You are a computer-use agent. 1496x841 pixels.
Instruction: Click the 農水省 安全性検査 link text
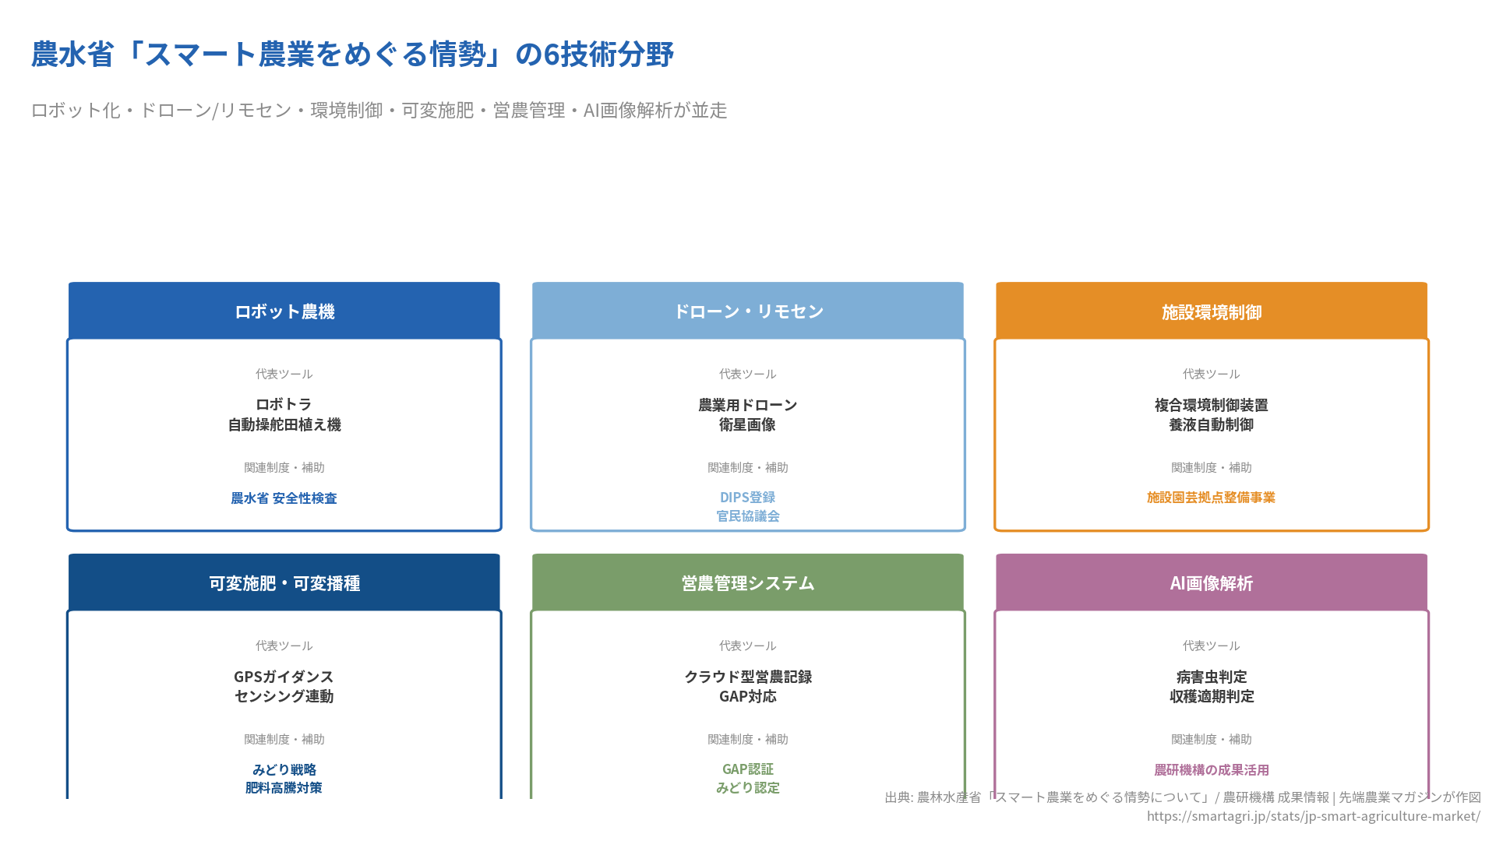(284, 498)
